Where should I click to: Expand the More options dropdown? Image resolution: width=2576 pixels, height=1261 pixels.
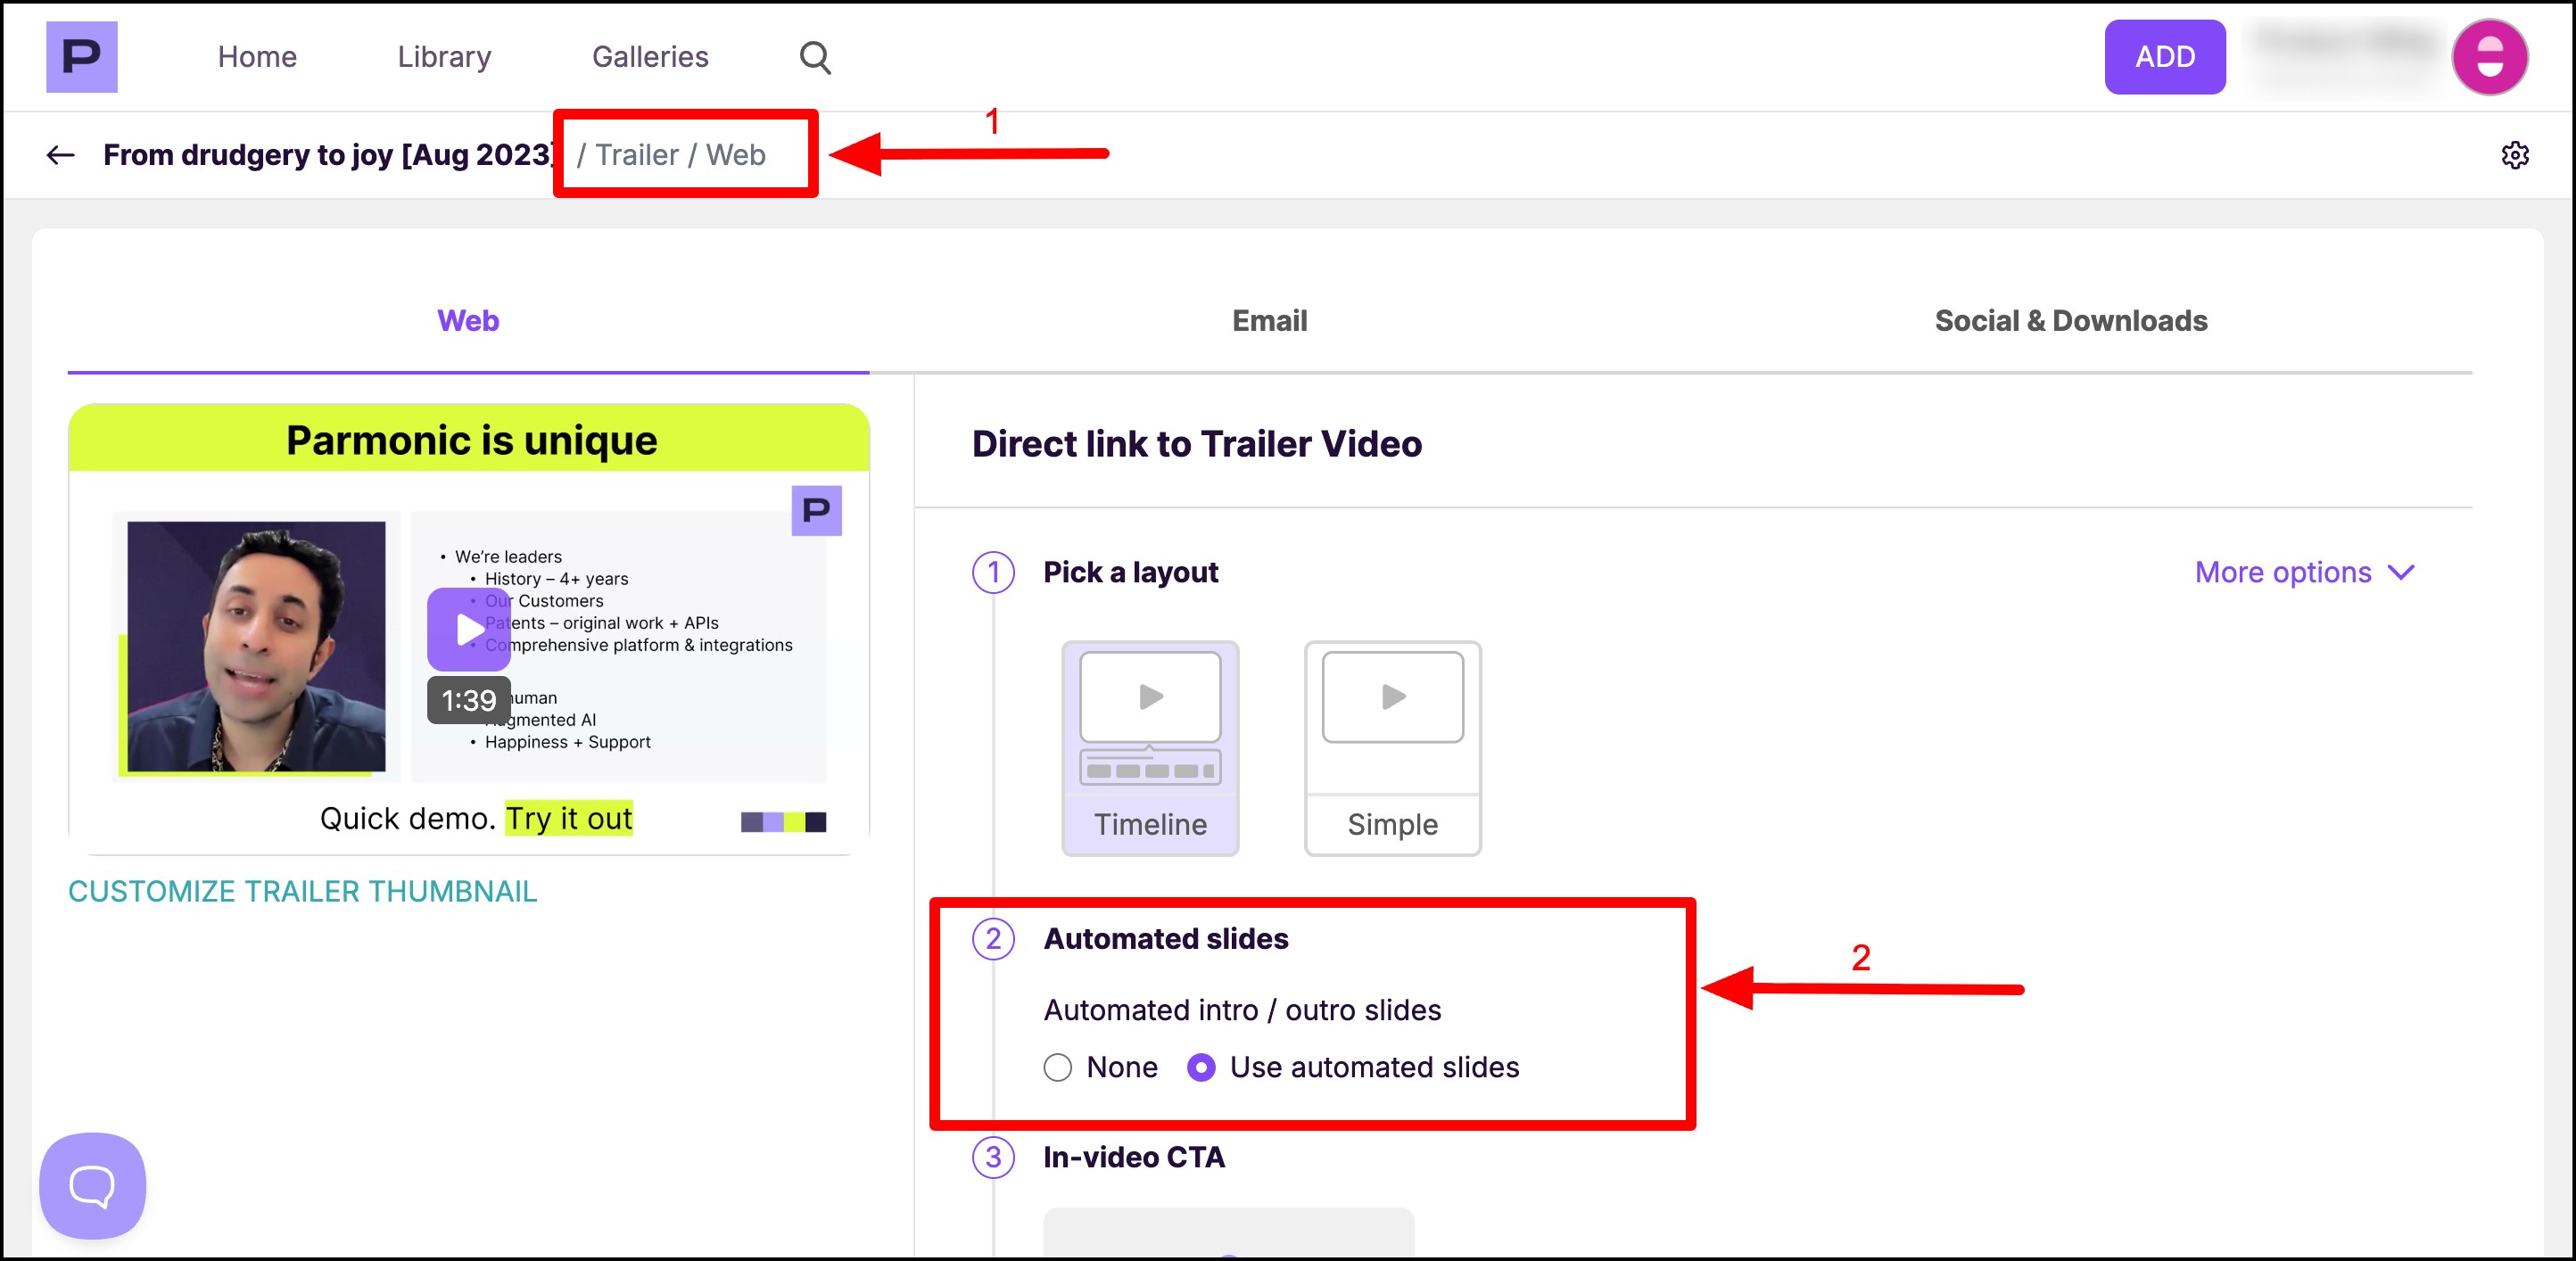2283,572
